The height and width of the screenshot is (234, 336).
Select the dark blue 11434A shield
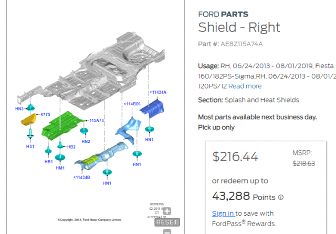152,109
